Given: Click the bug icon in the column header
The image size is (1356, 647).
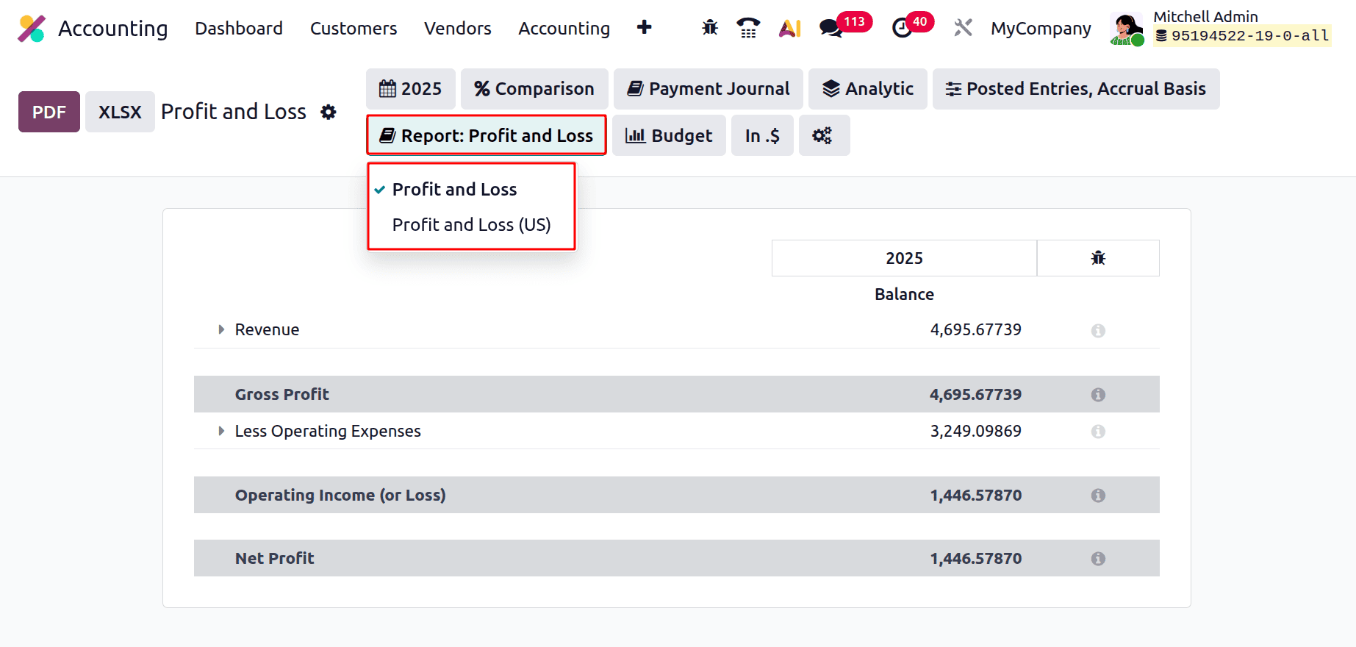Looking at the screenshot, I should click(x=1098, y=258).
